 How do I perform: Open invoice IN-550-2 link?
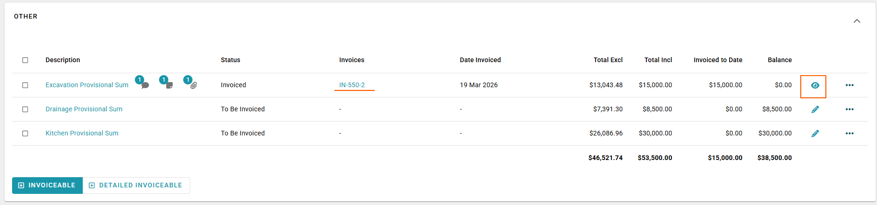(x=352, y=85)
